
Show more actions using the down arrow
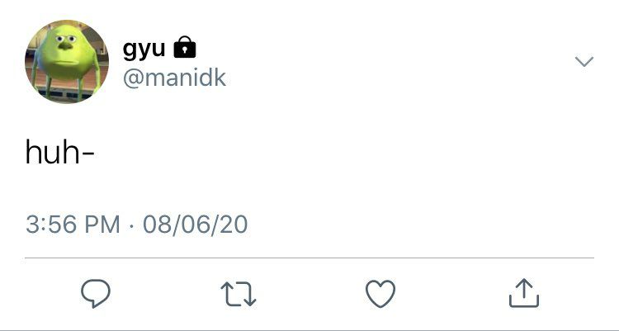(584, 61)
